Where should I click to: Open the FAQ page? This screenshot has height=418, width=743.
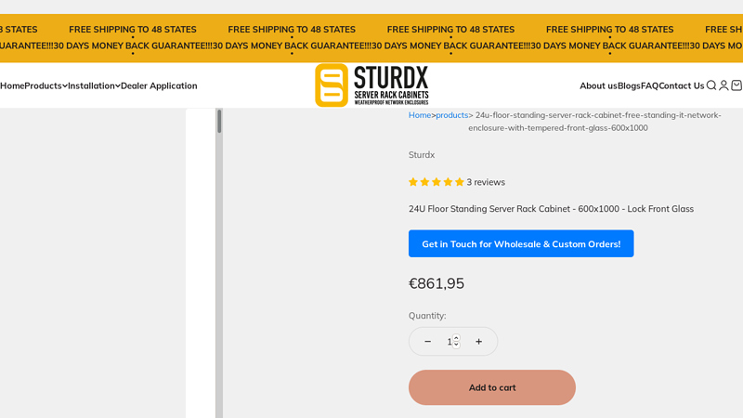pos(649,85)
